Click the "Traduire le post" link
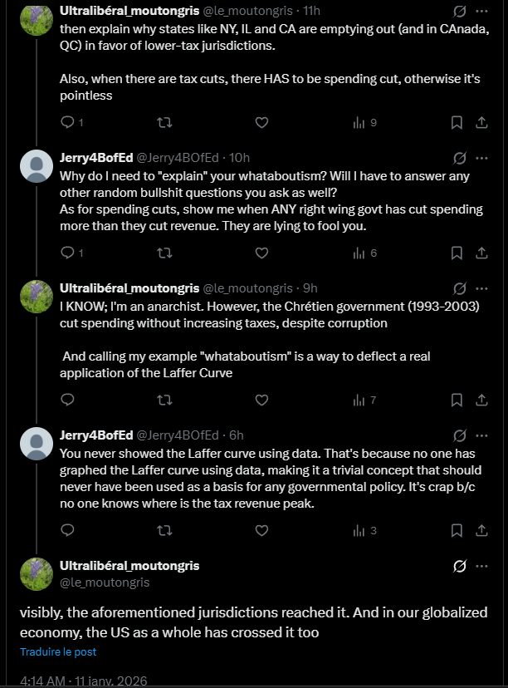The height and width of the screenshot is (688, 508). point(58,652)
